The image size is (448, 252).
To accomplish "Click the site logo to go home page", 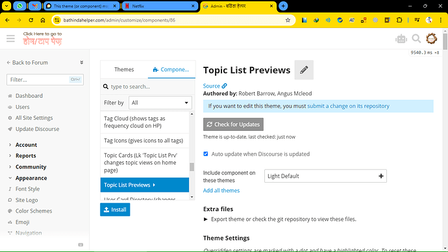I will coord(43,38).
